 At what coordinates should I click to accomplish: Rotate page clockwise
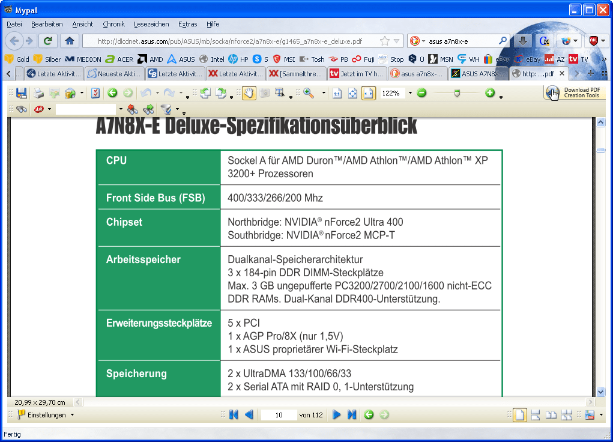pyautogui.click(x=222, y=93)
